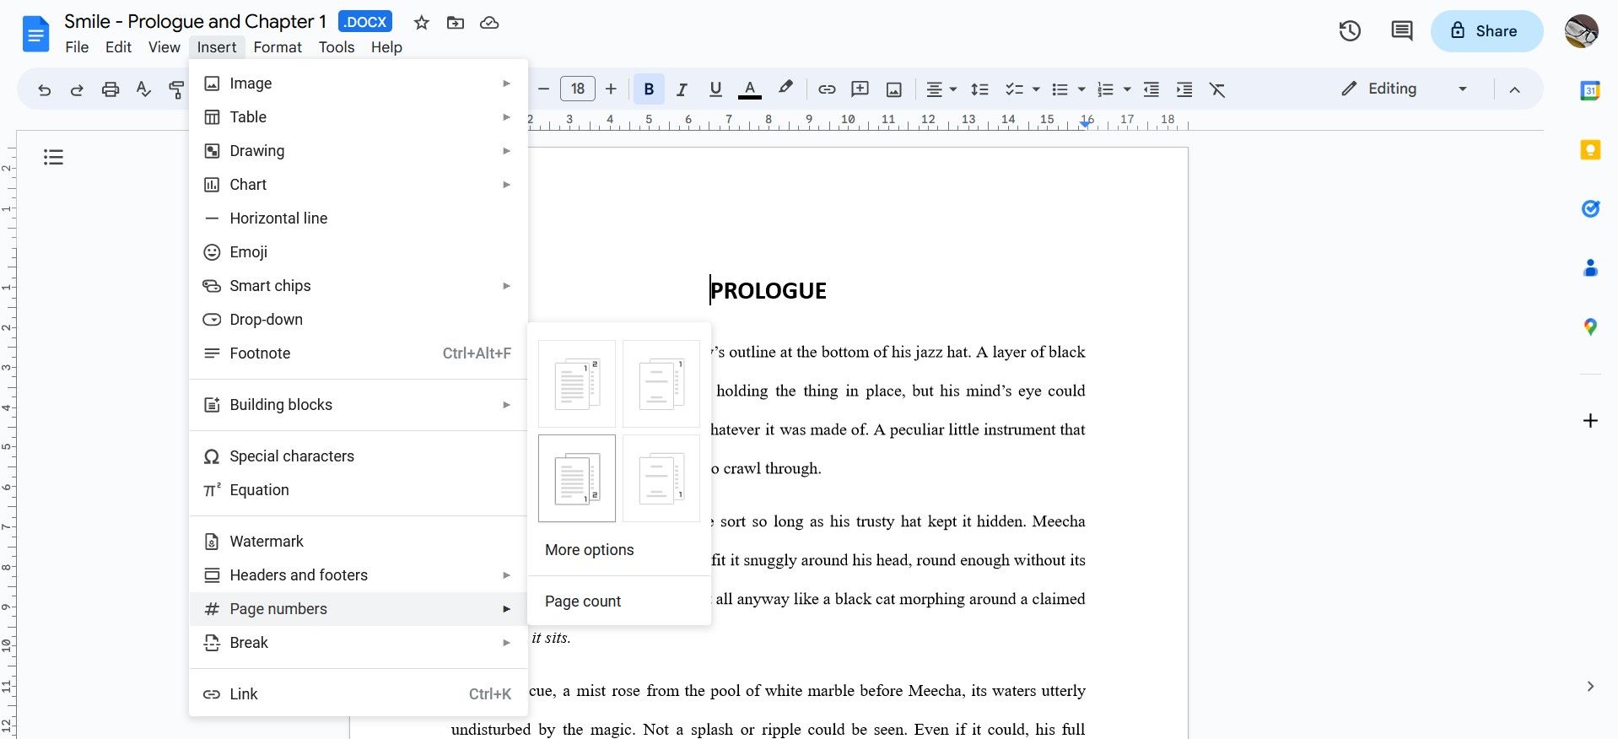Open Google Keep in side panel
This screenshot has width=1618, height=739.
pyautogui.click(x=1590, y=150)
